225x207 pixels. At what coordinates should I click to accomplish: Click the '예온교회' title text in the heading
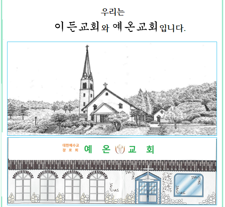[135, 27]
